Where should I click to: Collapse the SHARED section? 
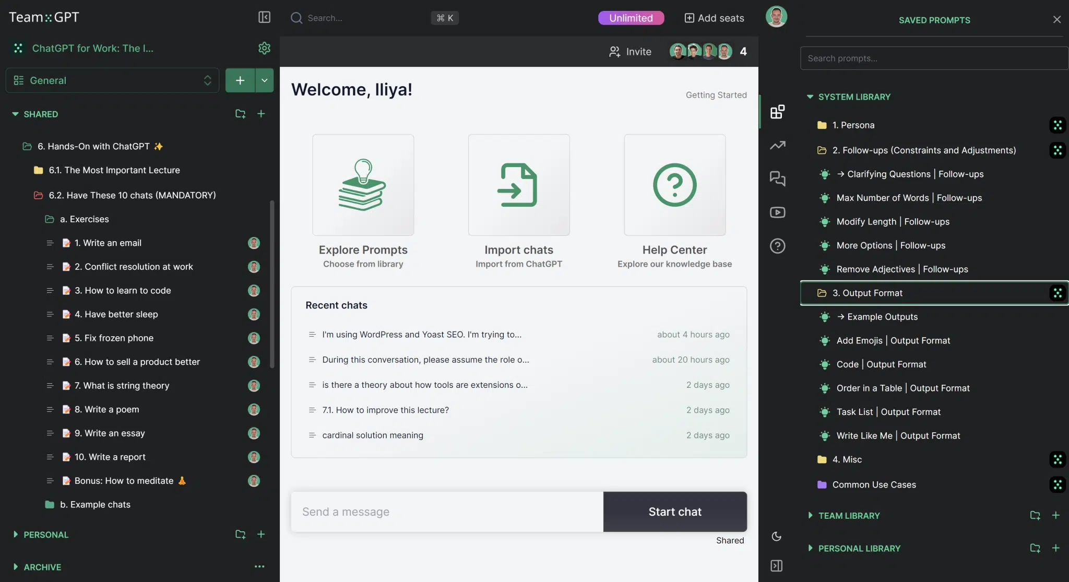point(16,114)
